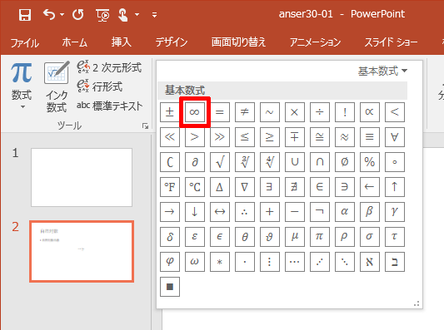Switch to the スライド ショー tab
This screenshot has height=330, width=444.
point(391,42)
